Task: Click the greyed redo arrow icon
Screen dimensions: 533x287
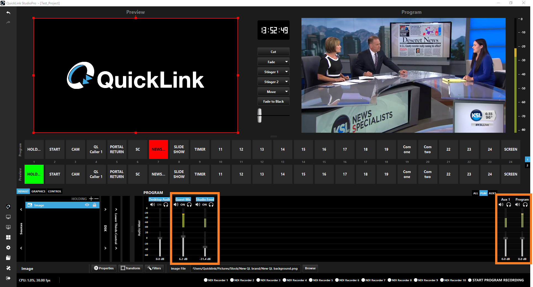Action: (8, 22)
